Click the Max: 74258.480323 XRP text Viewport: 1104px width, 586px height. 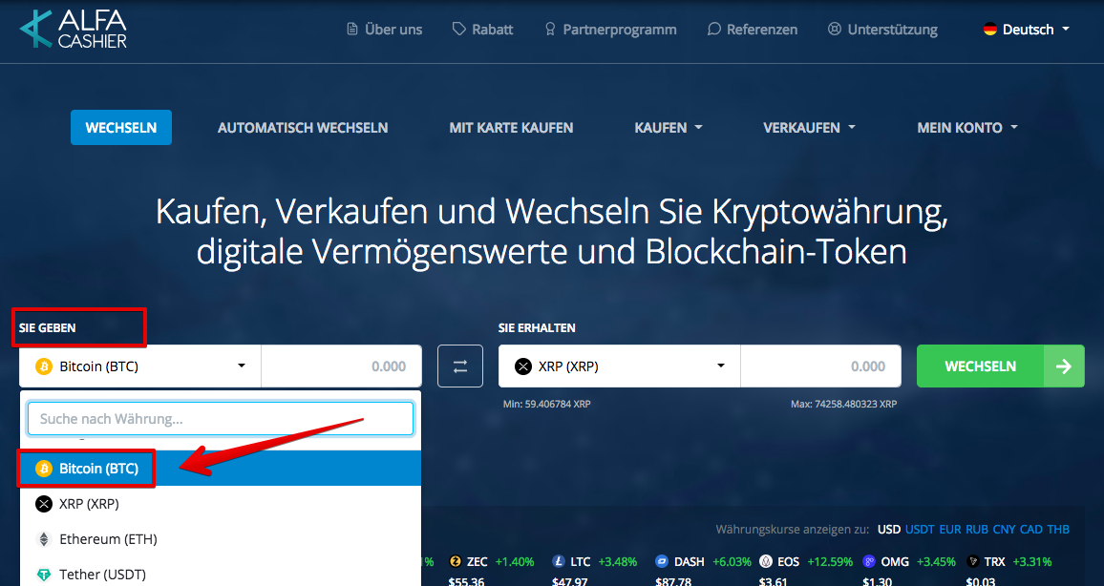[843, 405]
